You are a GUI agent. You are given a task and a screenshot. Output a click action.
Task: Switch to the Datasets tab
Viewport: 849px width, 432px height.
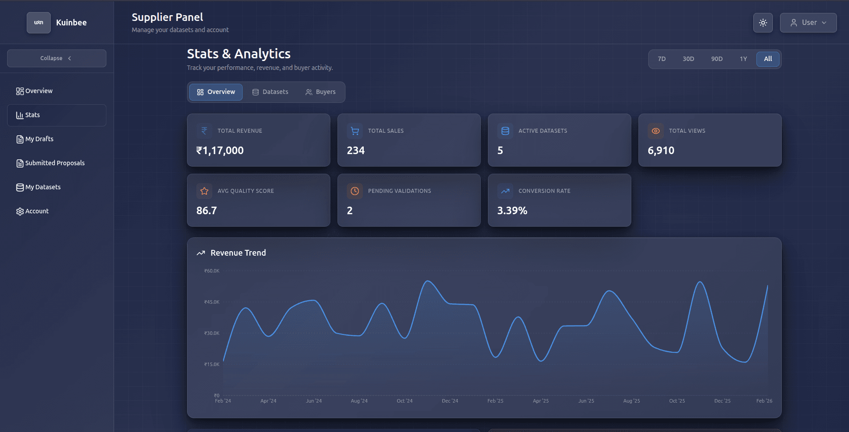pyautogui.click(x=271, y=92)
